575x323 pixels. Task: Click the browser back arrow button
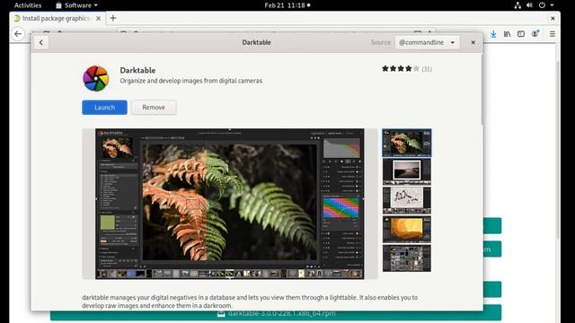pos(18,34)
